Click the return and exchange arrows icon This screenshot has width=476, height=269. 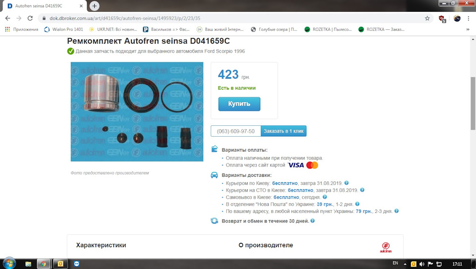[x=214, y=221]
